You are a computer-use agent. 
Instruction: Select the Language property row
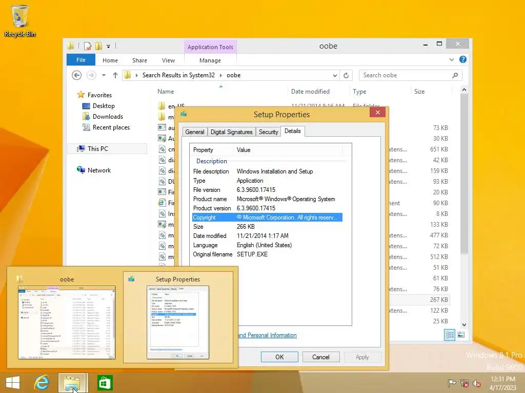coord(267,245)
